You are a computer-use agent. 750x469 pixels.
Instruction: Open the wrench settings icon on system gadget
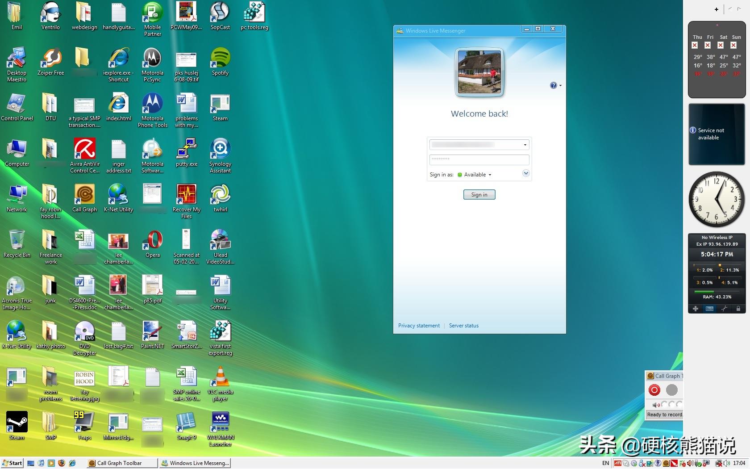[724, 309]
